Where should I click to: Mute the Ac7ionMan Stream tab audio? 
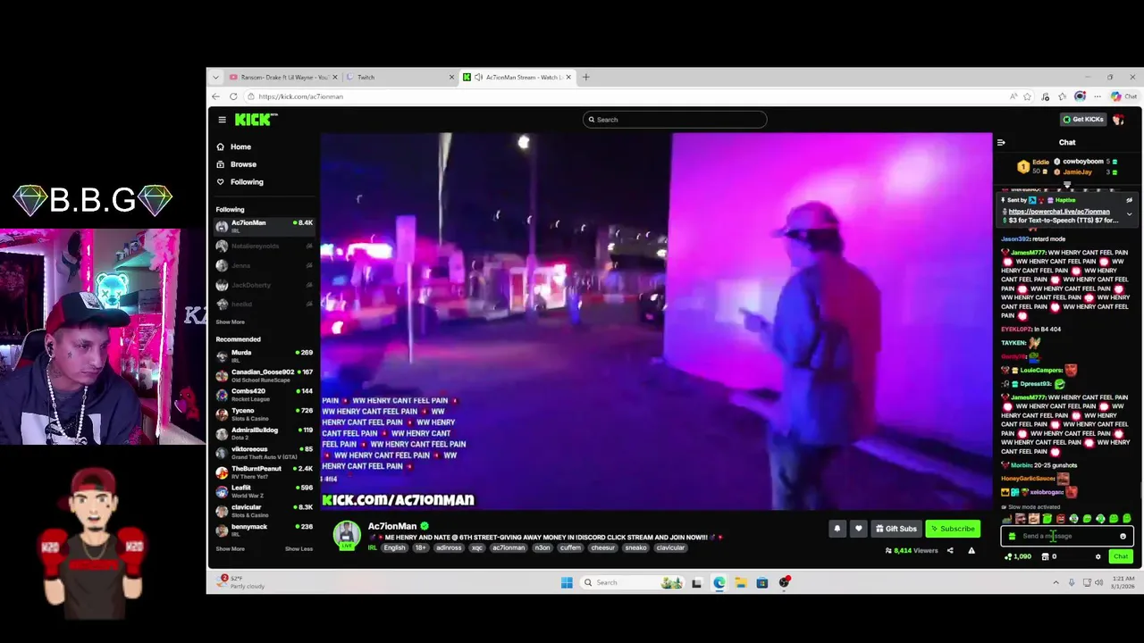pos(478,77)
